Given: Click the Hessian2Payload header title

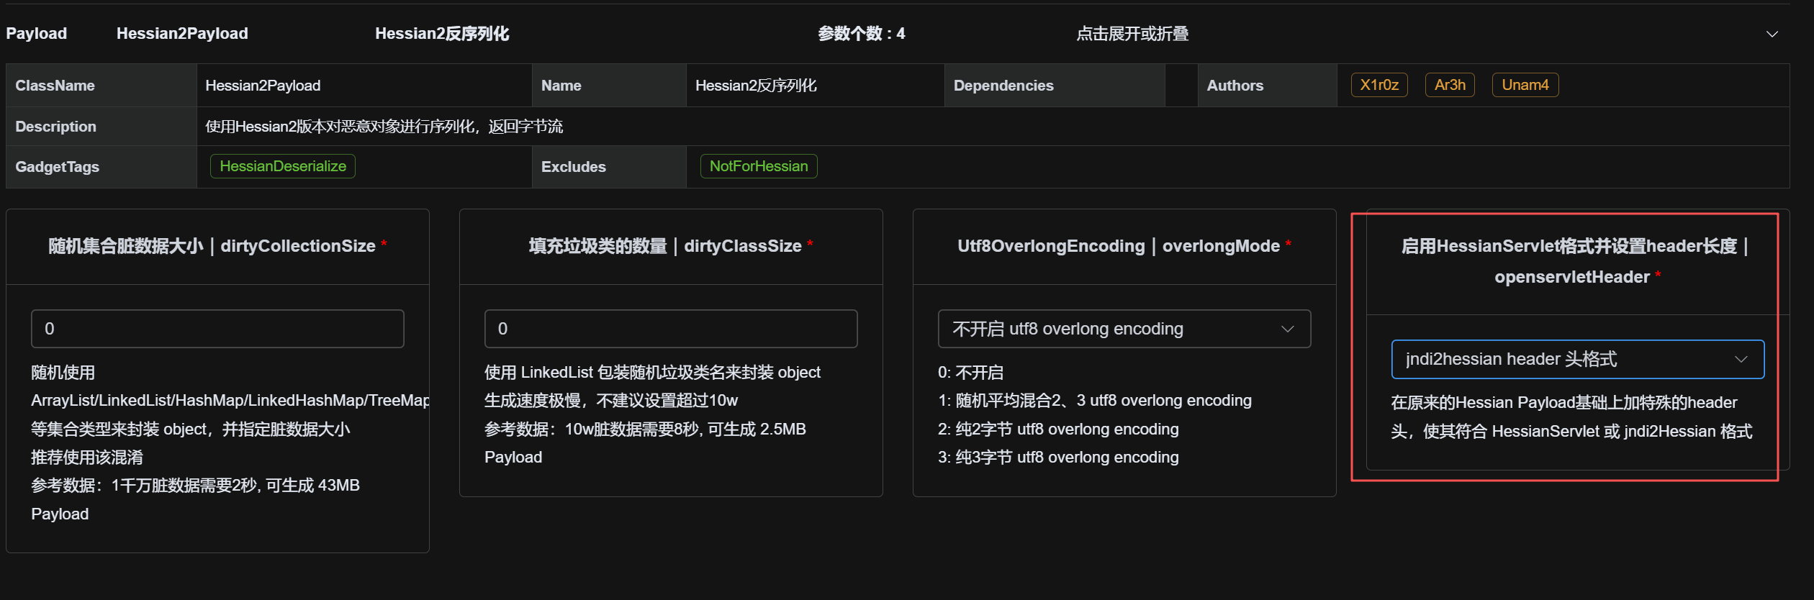Looking at the screenshot, I should pyautogui.click(x=182, y=34).
